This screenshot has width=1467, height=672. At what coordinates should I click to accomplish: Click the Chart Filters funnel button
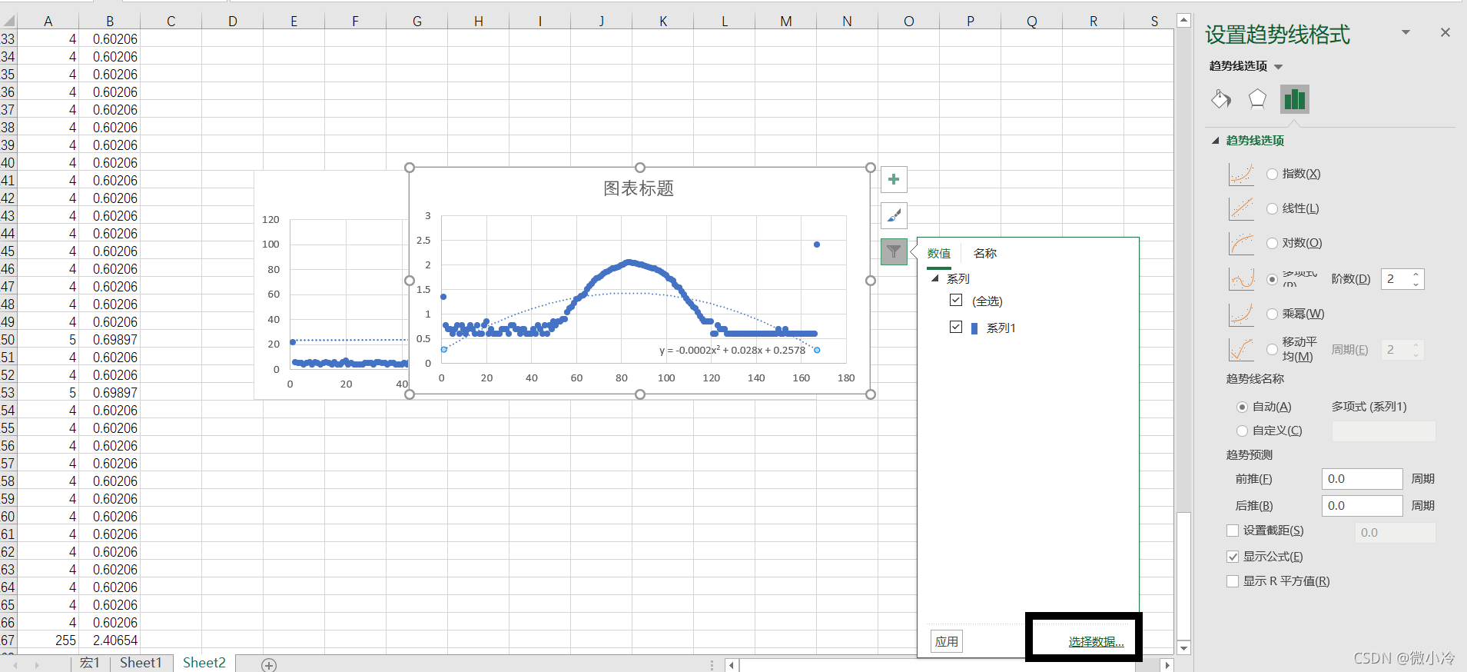tap(894, 251)
